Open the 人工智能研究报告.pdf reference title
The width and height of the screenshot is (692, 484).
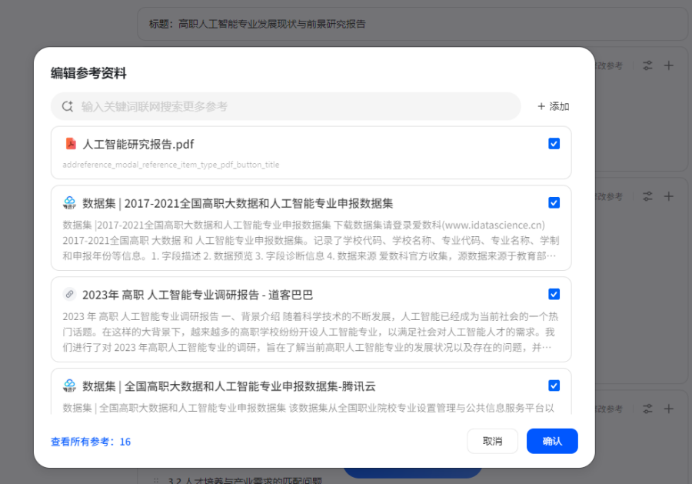pos(138,144)
